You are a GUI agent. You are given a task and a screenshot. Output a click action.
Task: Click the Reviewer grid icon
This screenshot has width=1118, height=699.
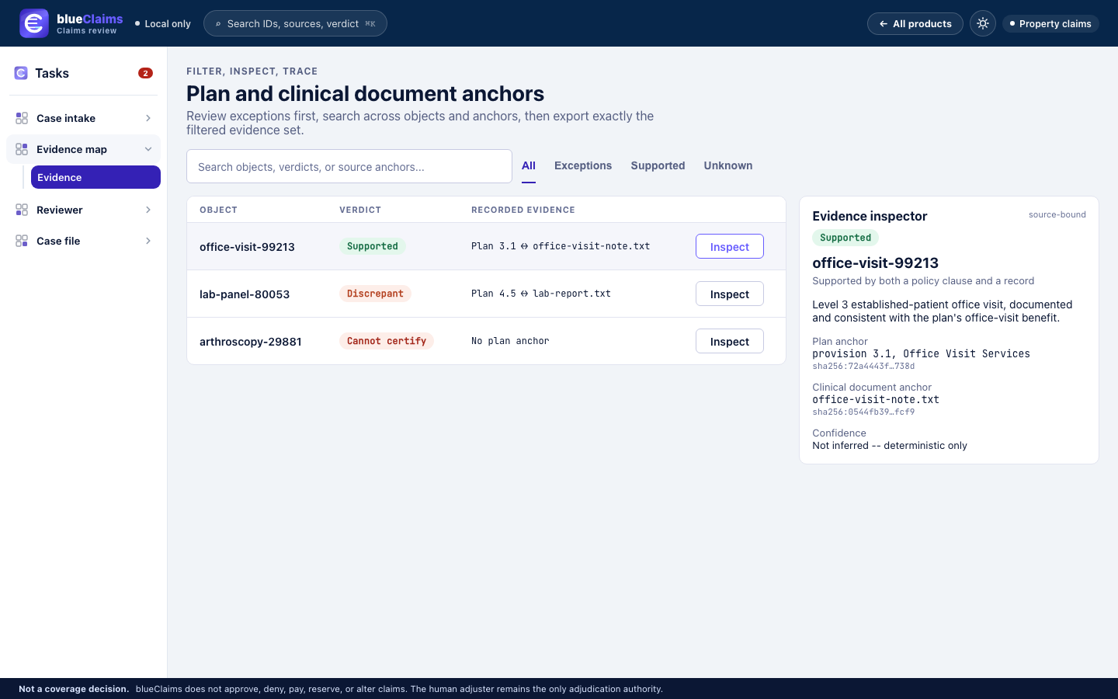click(x=22, y=210)
